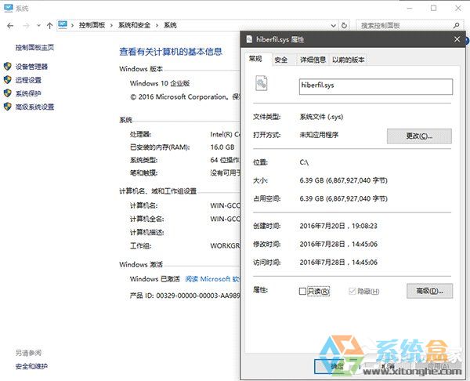Click the 大小 6.39 GB value

[x=344, y=180]
